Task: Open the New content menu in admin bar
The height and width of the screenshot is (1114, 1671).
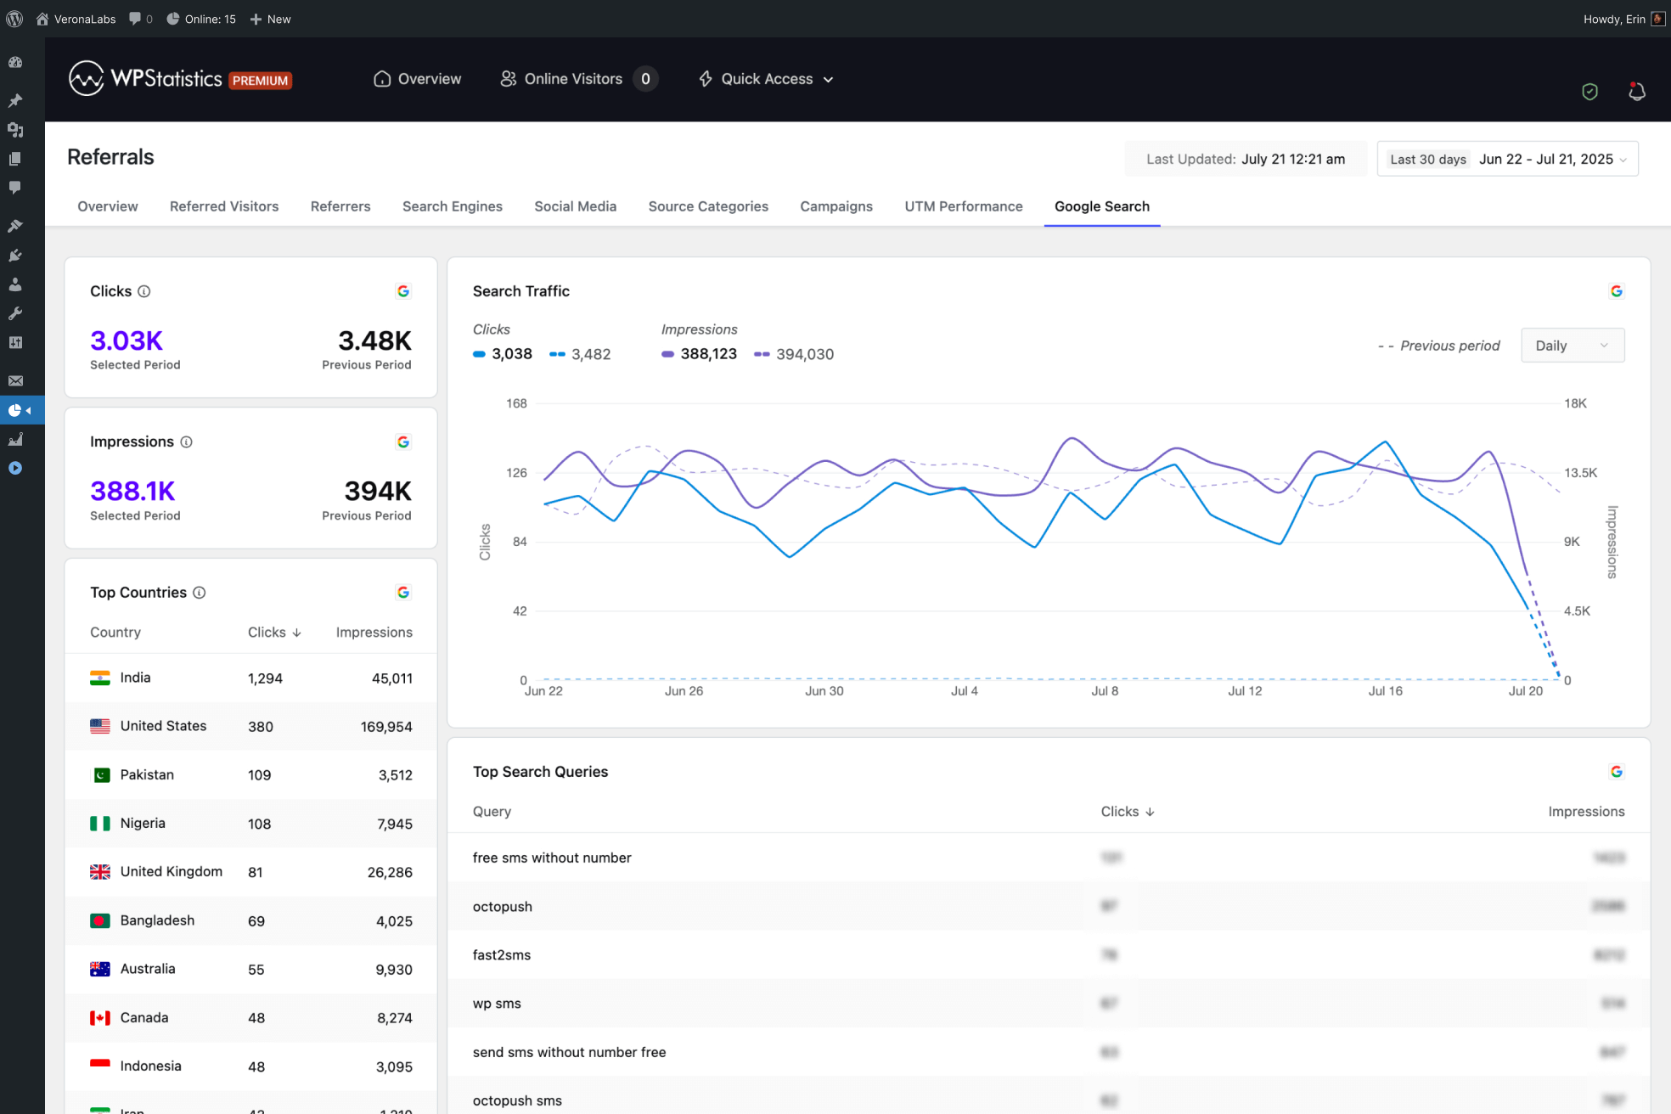Action: (270, 19)
